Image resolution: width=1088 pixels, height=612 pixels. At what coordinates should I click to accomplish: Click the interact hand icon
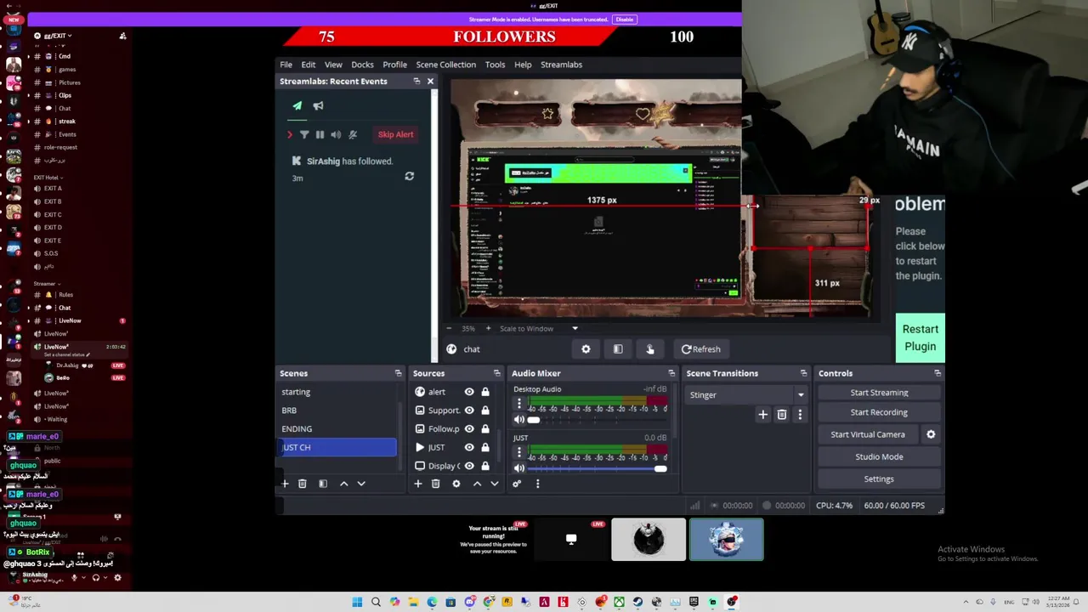coord(650,349)
